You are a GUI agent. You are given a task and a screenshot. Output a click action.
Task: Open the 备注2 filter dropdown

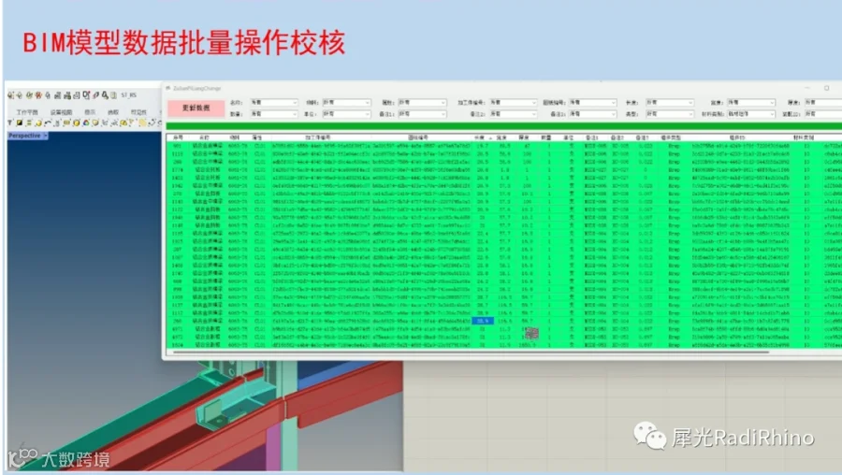[x=513, y=114]
